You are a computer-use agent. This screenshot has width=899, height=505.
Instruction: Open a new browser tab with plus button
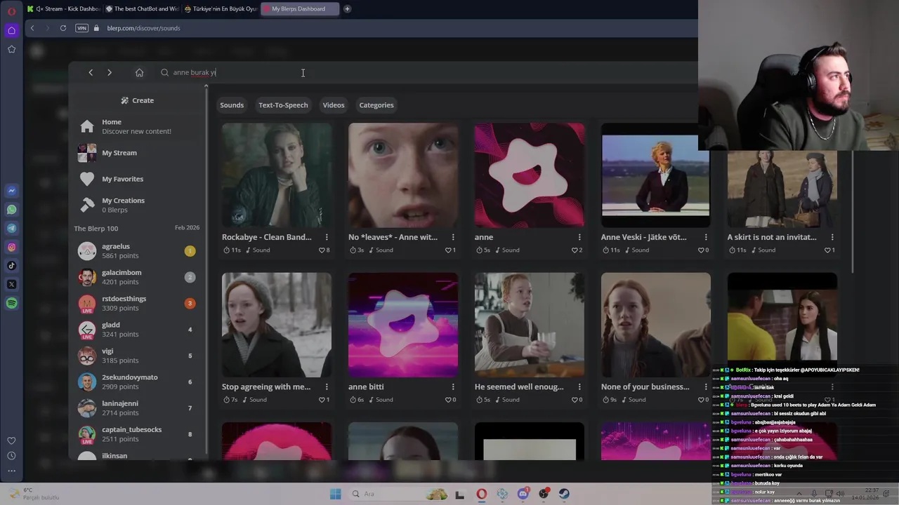click(347, 9)
